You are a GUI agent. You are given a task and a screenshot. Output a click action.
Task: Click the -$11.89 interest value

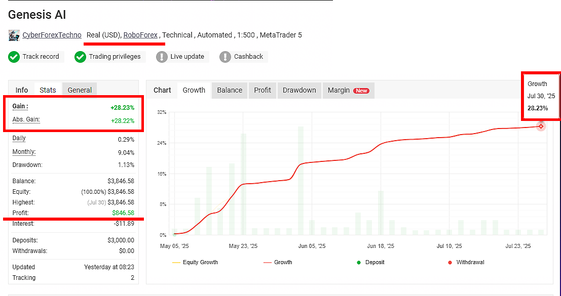(125, 224)
